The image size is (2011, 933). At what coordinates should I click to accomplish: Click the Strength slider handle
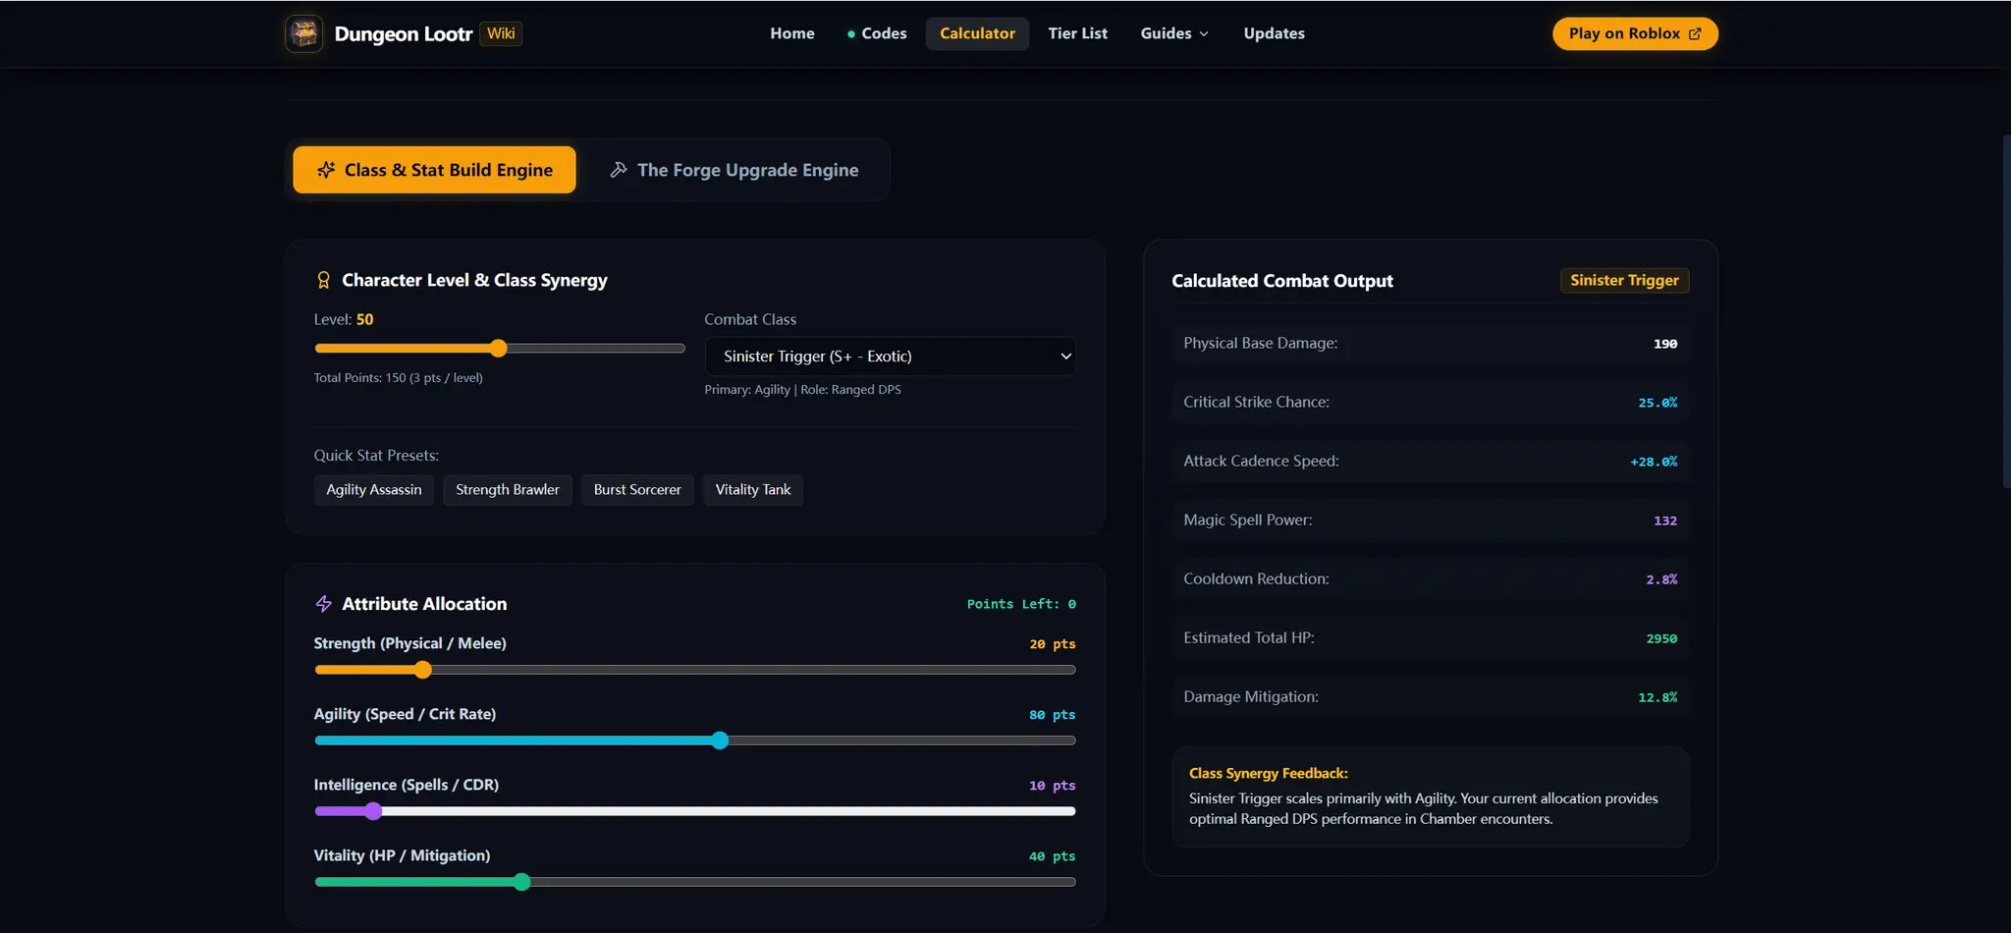coord(422,670)
